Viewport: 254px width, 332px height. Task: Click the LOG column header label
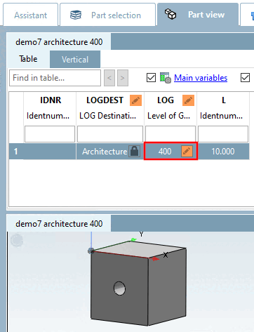(166, 100)
